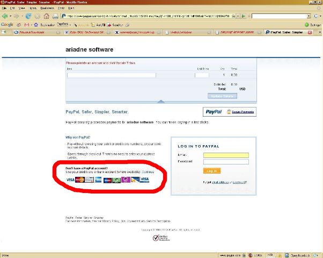Image resolution: width=323 pixels, height=258 pixels.
Task: Switch to the Zoho CRM tab
Action: coord(87,32)
